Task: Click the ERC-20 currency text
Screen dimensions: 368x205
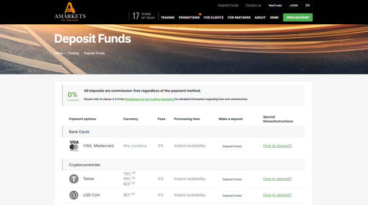Action: coord(129,178)
